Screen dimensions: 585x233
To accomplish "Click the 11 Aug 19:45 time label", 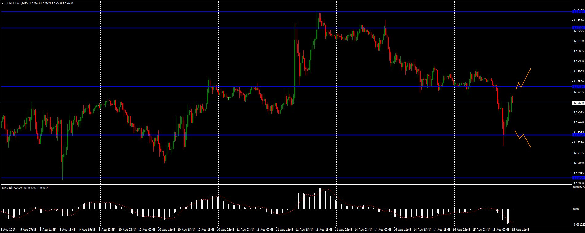I will tap(324, 229).
